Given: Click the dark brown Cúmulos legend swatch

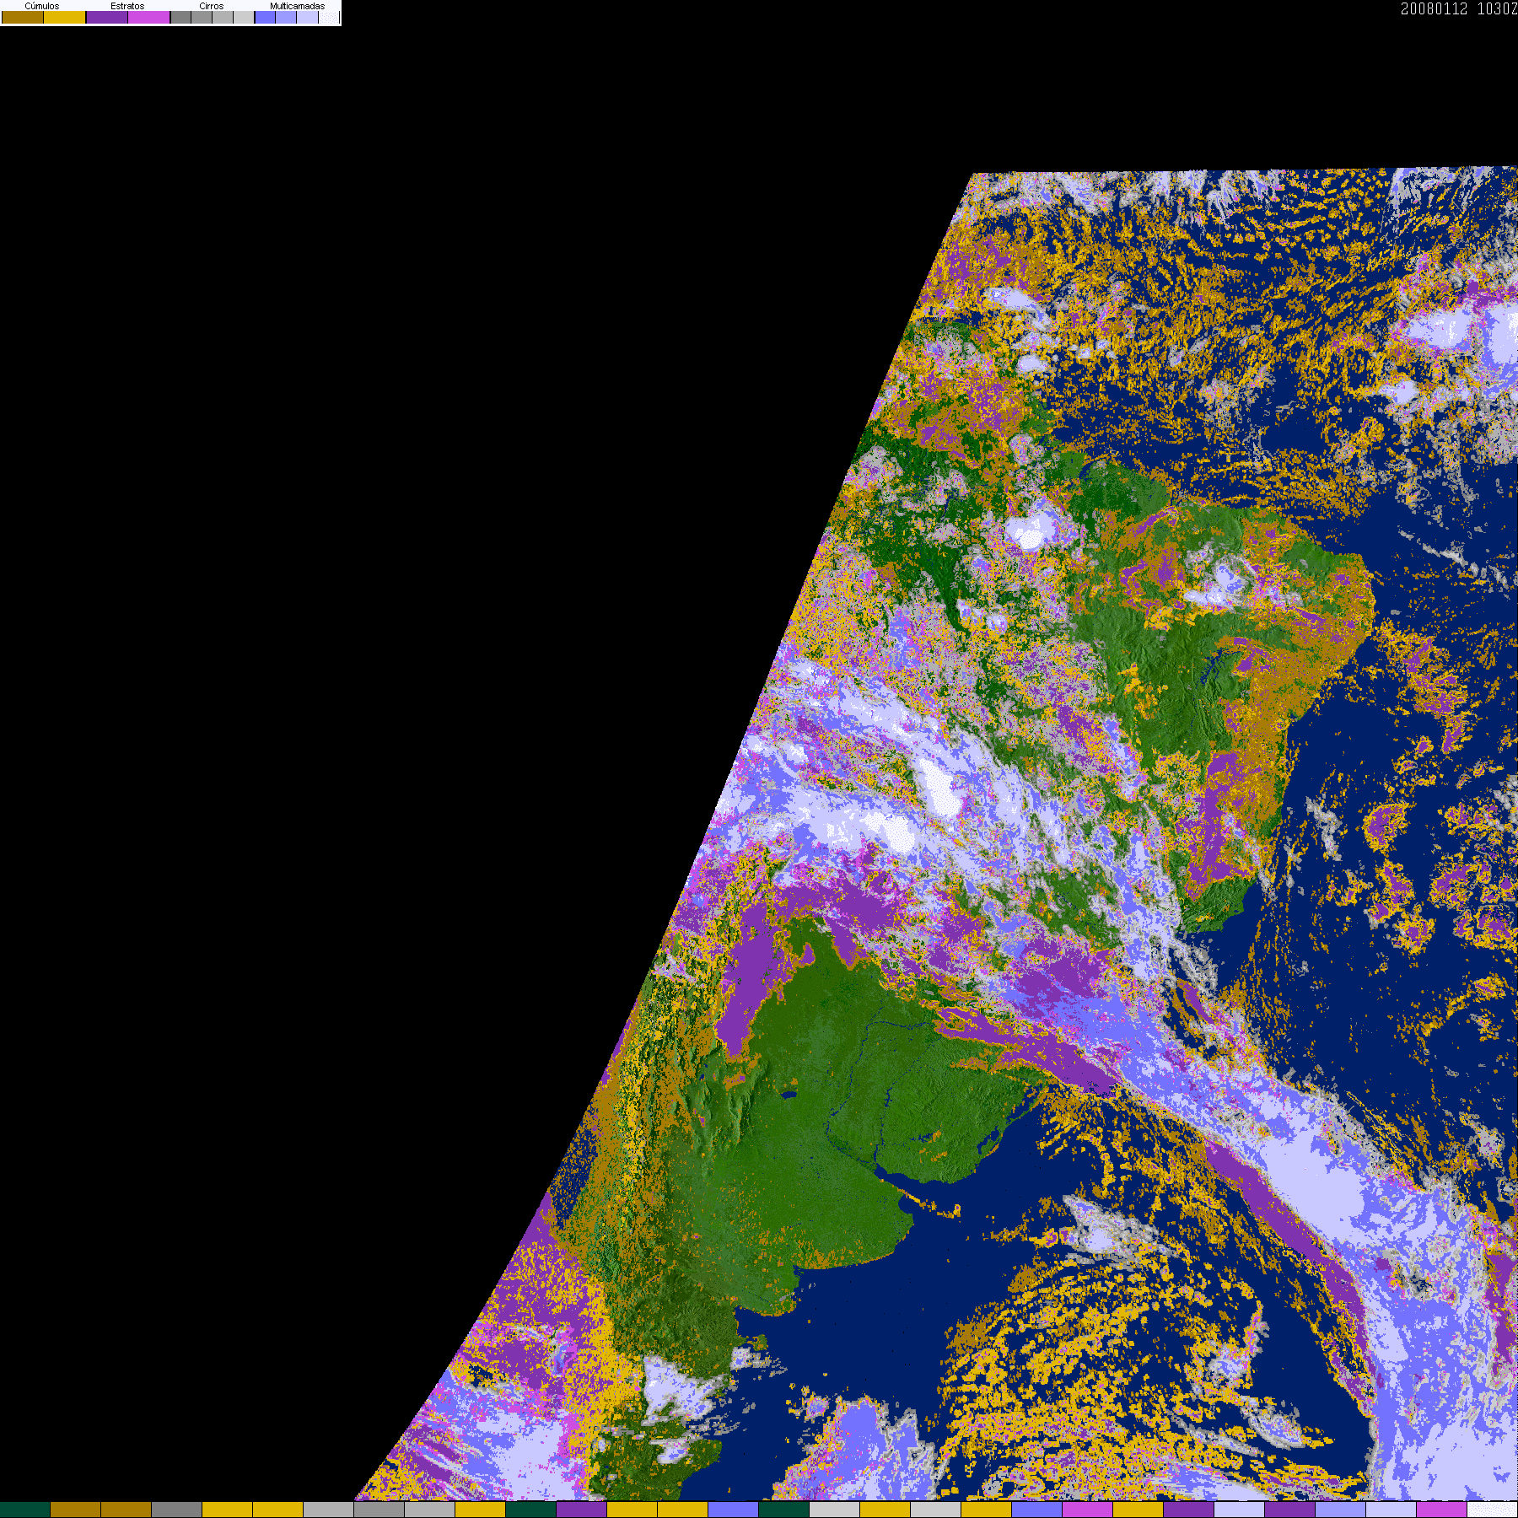Looking at the screenshot, I should pos(23,17).
